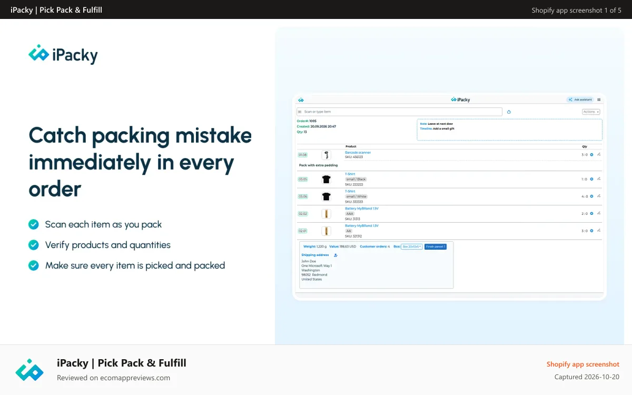Click location tag 03.06
Viewport: 632px width, 395px height.
click(303, 196)
